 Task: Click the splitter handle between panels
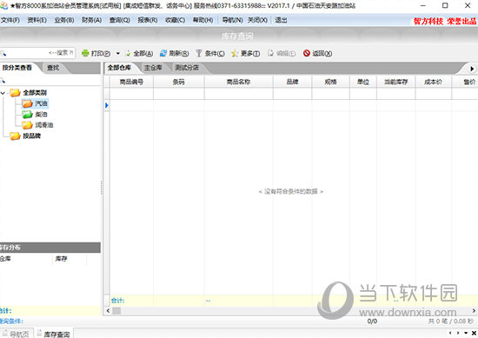click(x=102, y=188)
